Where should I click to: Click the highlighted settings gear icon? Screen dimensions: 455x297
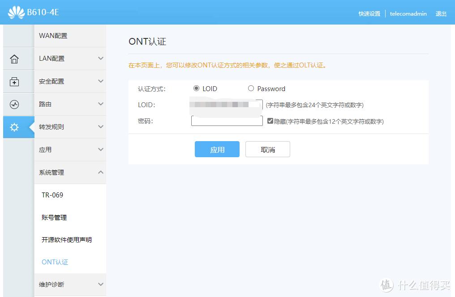click(x=14, y=127)
